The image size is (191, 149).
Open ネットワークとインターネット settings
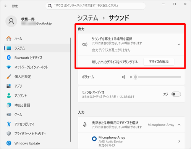pos(37,67)
